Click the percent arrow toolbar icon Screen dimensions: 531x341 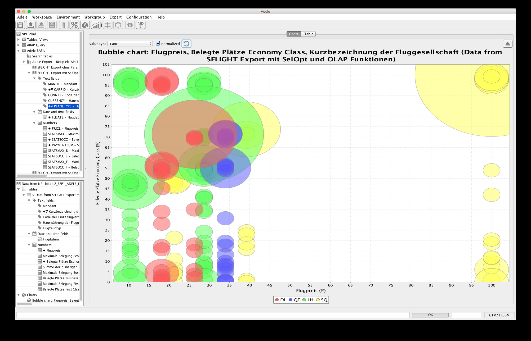pyautogui.click(x=74, y=25)
